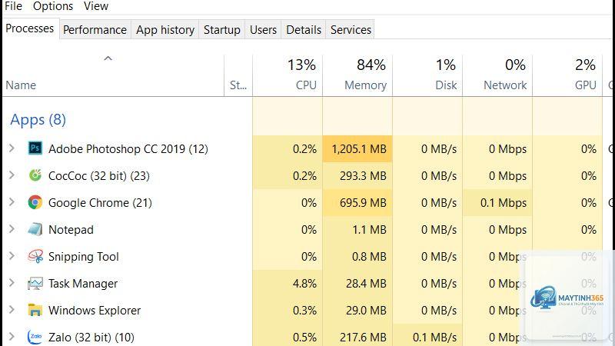
Task: Click the 0.1 MB/s disk value
Action: [434, 337]
